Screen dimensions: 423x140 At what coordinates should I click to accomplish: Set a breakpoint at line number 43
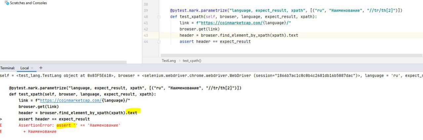tap(146, 35)
